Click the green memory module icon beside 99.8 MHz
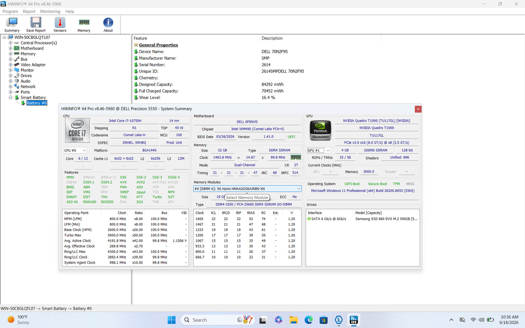Screen dimensions: 525x328 [x=296, y=157]
